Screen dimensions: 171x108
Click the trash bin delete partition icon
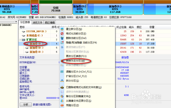click(x=62, y=38)
